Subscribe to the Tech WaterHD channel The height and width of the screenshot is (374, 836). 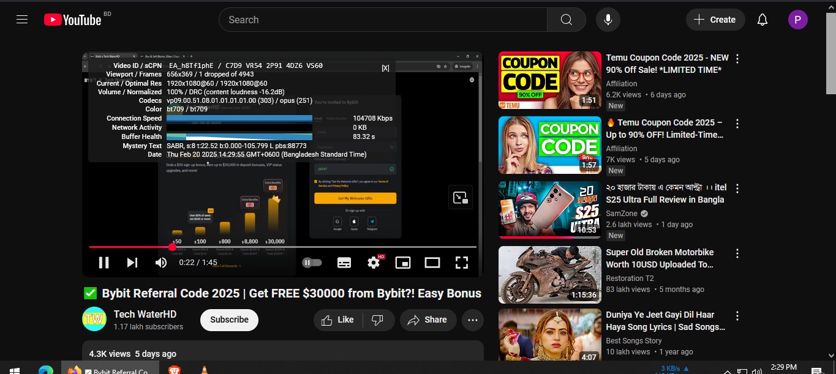(229, 320)
